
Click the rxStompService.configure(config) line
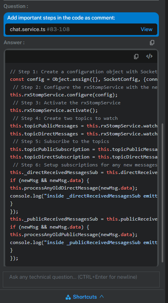click(64, 95)
